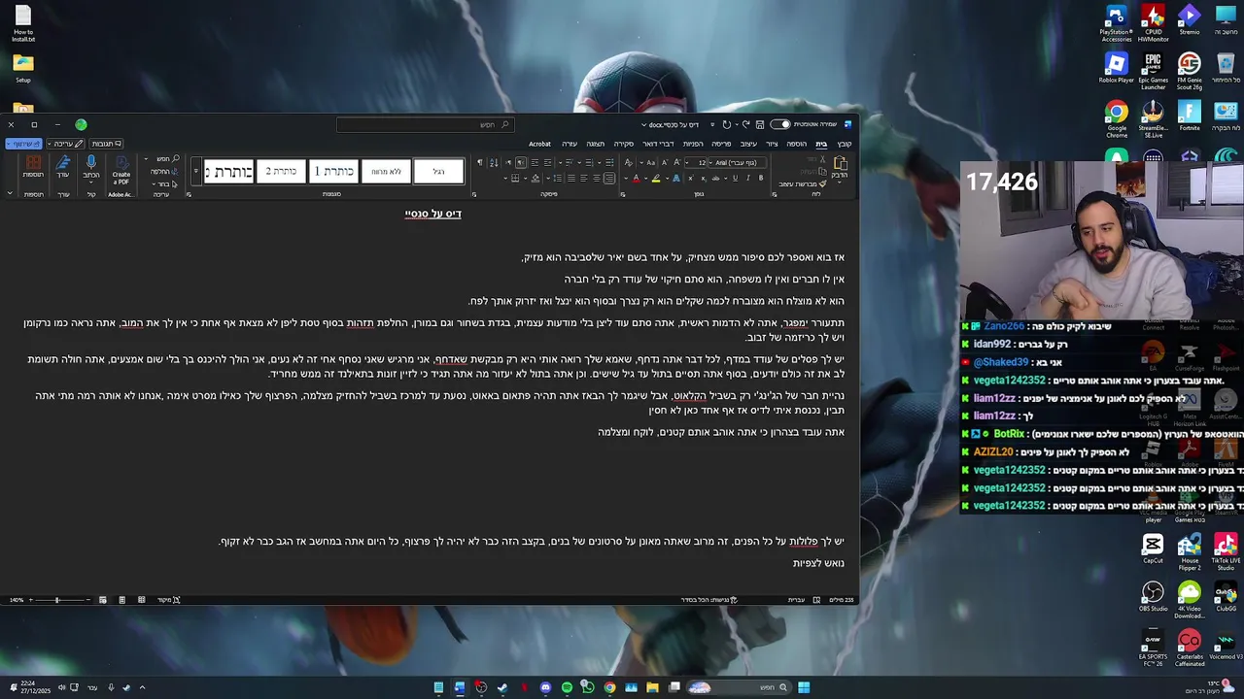Viewport: 1244px width, 699px height.
Task: Click the multilevel list icon
Action: [569, 163]
